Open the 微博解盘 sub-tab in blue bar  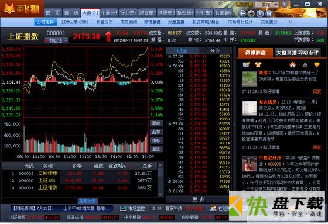click(152, 22)
